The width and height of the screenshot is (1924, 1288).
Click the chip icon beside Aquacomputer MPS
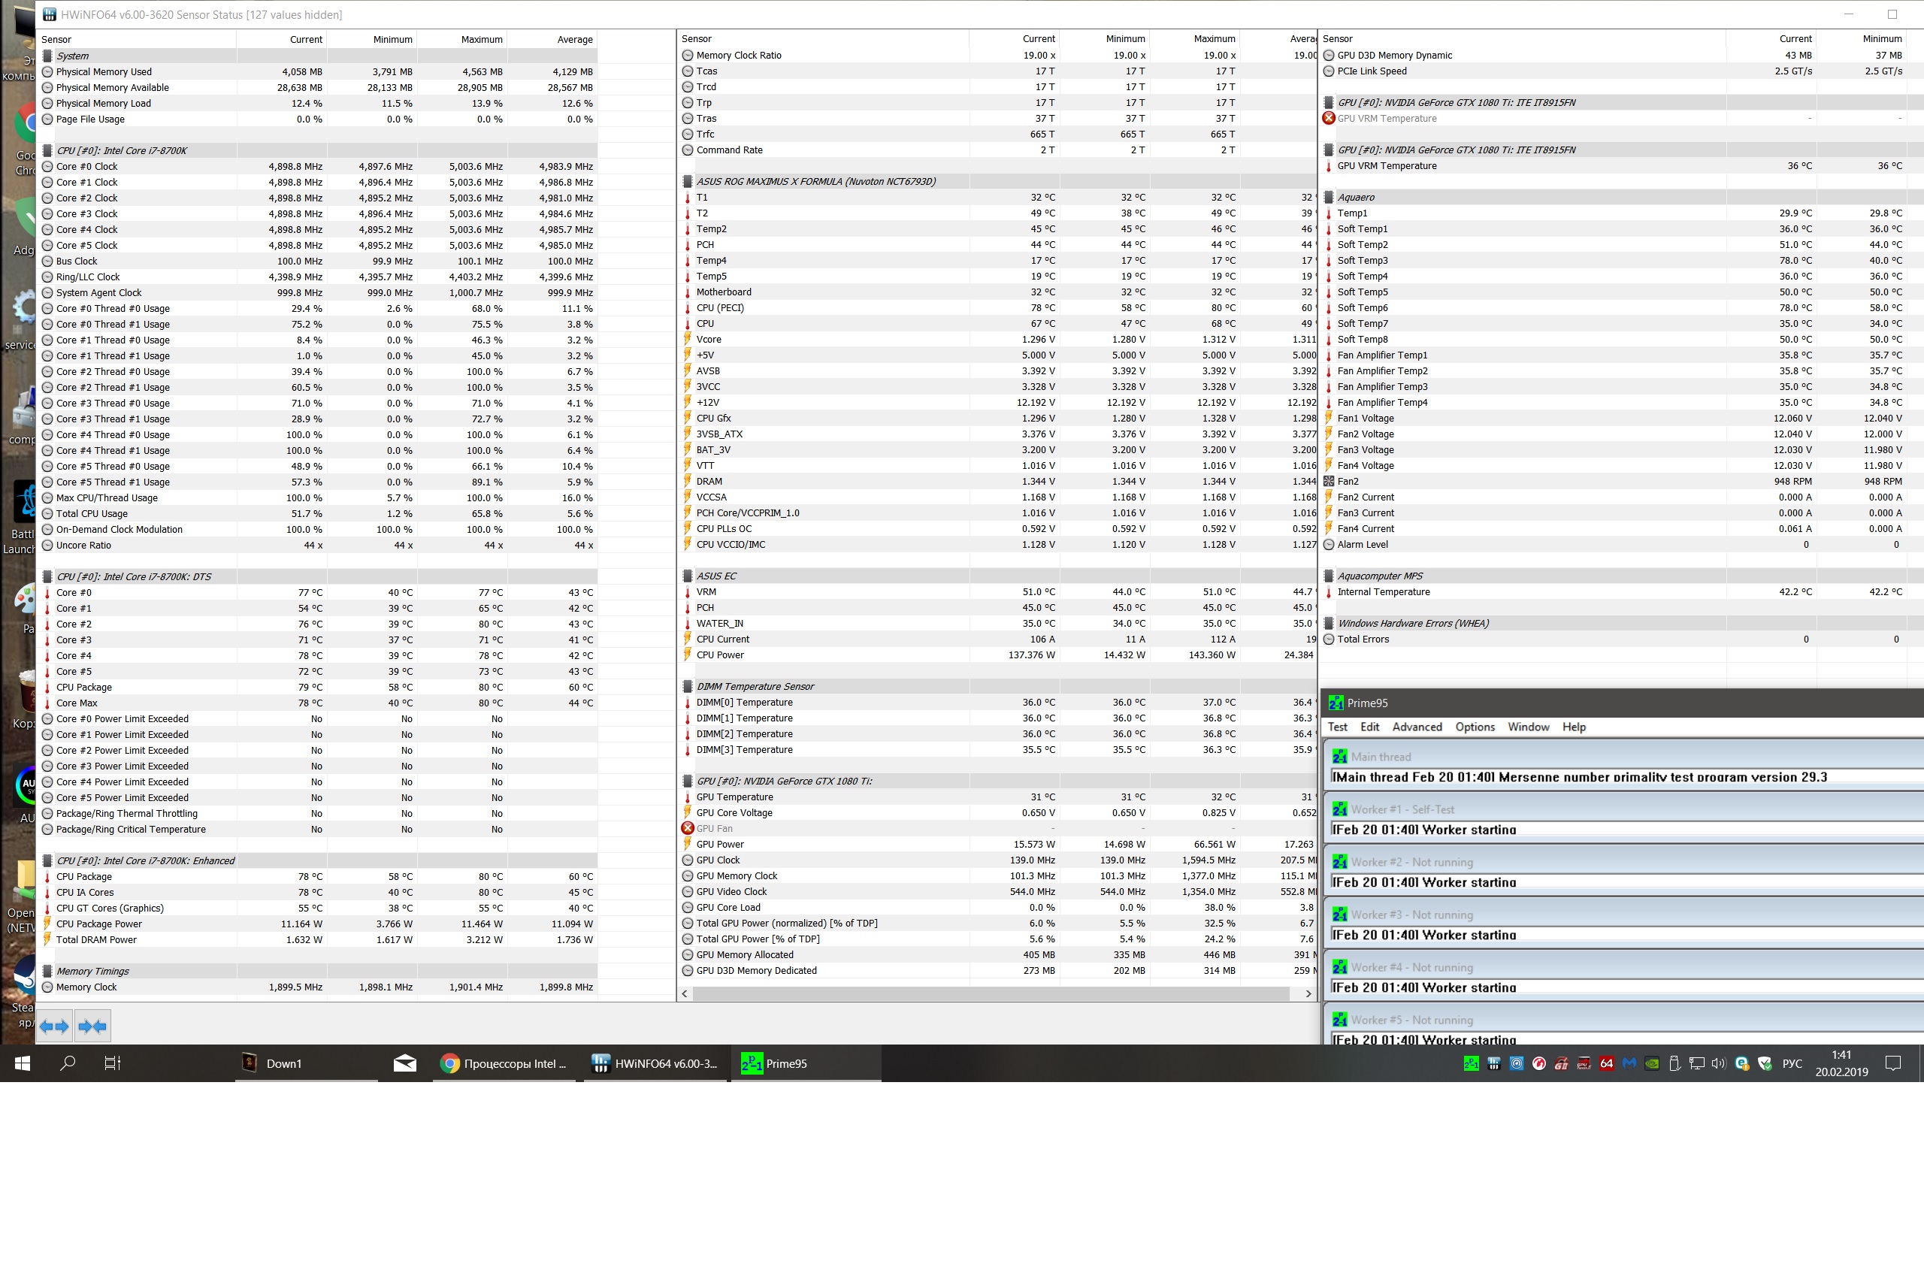point(1329,576)
